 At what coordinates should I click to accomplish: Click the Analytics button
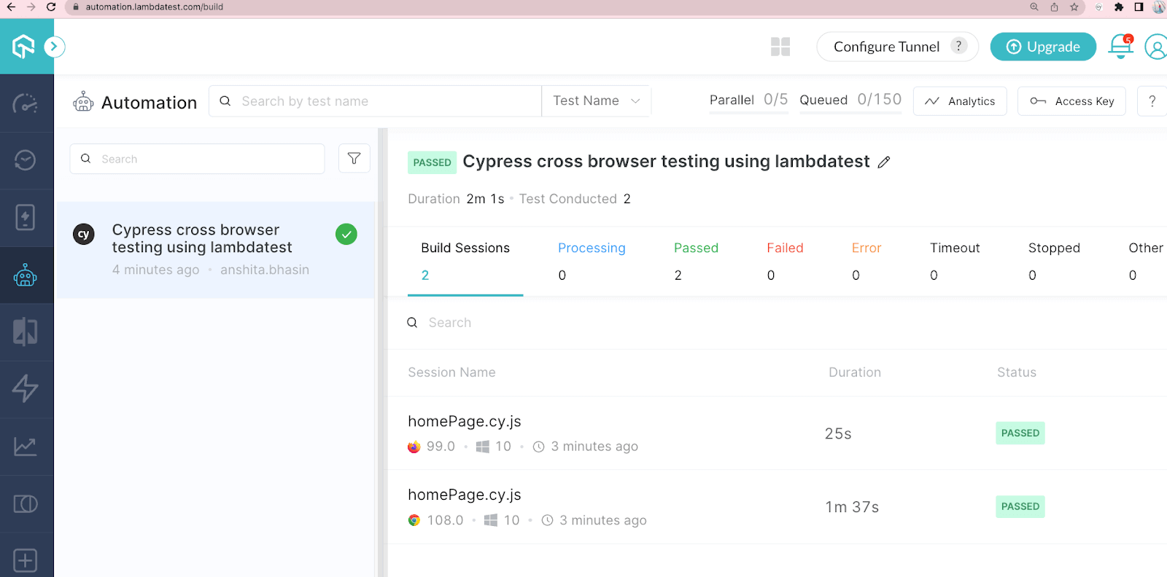tap(960, 101)
